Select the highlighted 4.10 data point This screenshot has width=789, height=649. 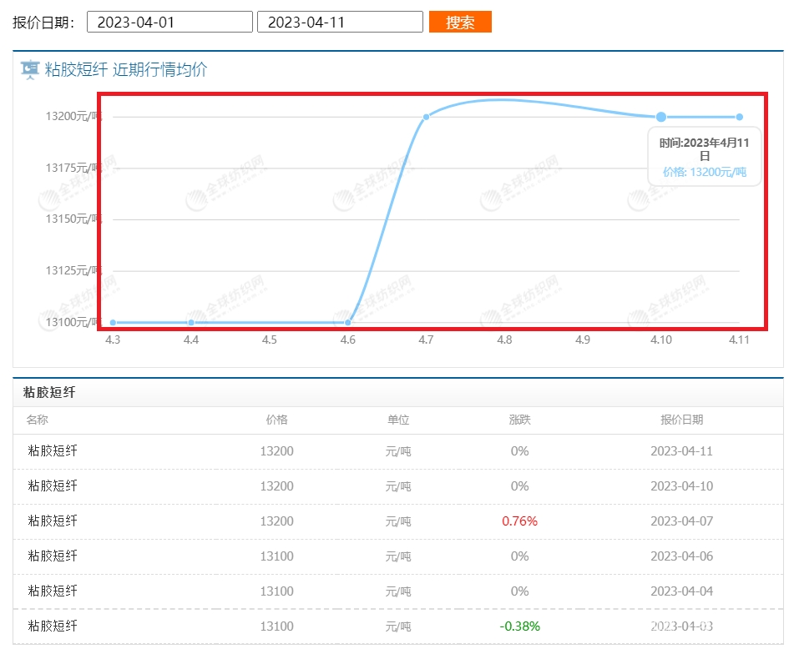pyautogui.click(x=661, y=117)
